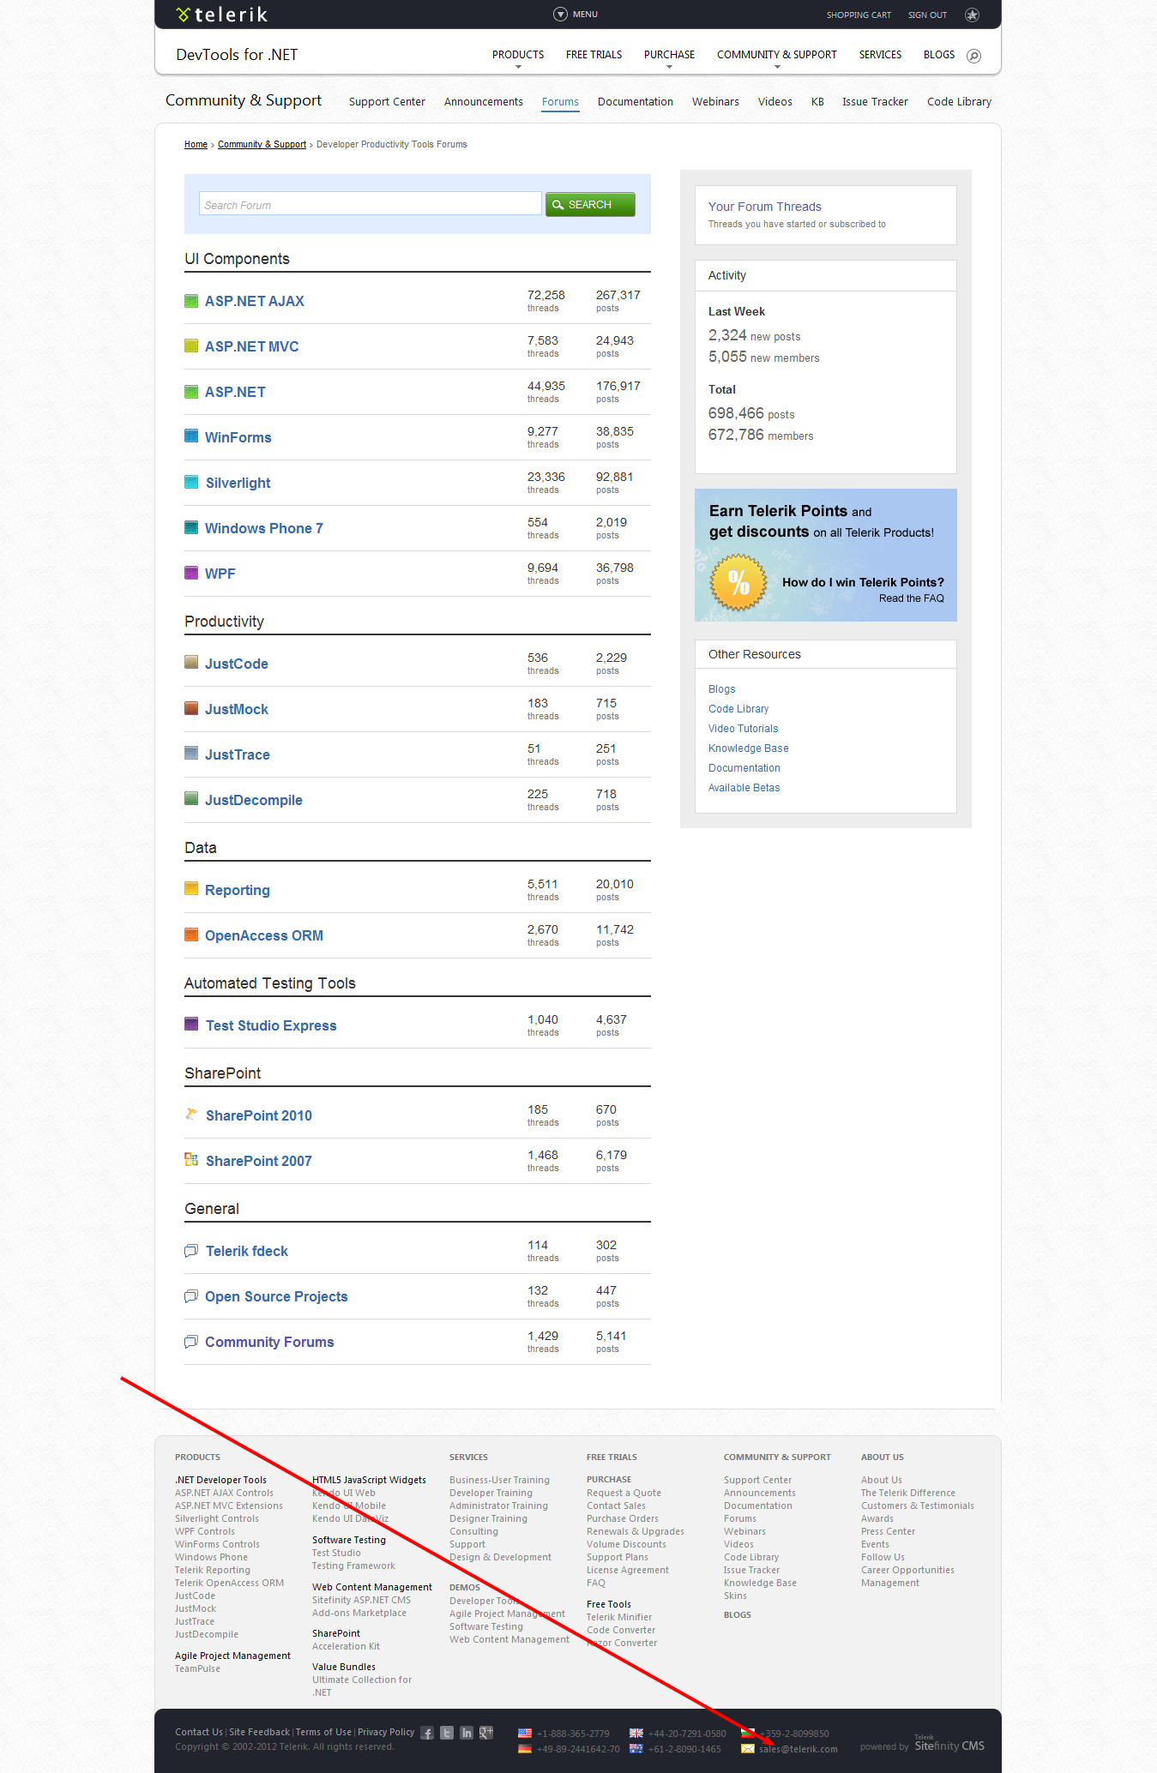Click Read the FAQ in points banner
Image resolution: width=1157 pixels, height=1773 pixels.
[912, 598]
